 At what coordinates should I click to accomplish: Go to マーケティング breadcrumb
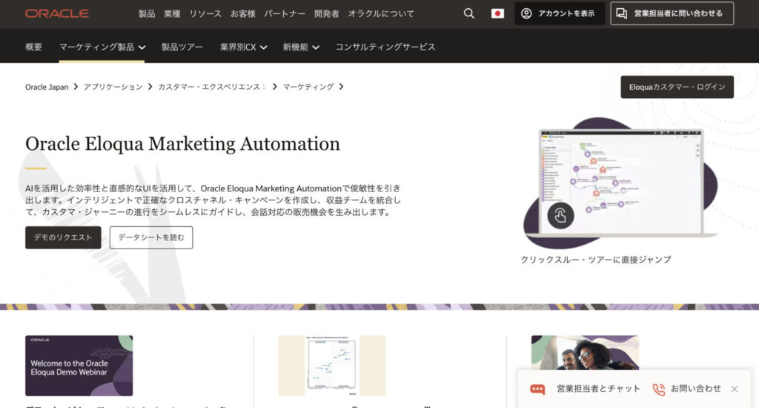click(x=308, y=87)
